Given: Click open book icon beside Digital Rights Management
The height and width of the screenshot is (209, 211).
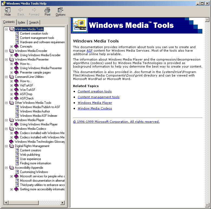Looking at the screenshot, I should coord(12,146).
